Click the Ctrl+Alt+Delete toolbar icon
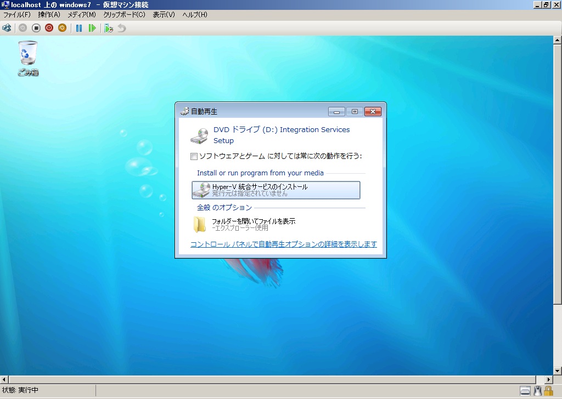 7,28
